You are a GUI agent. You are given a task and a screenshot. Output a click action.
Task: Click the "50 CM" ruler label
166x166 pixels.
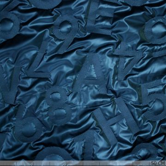tap(158, 163)
